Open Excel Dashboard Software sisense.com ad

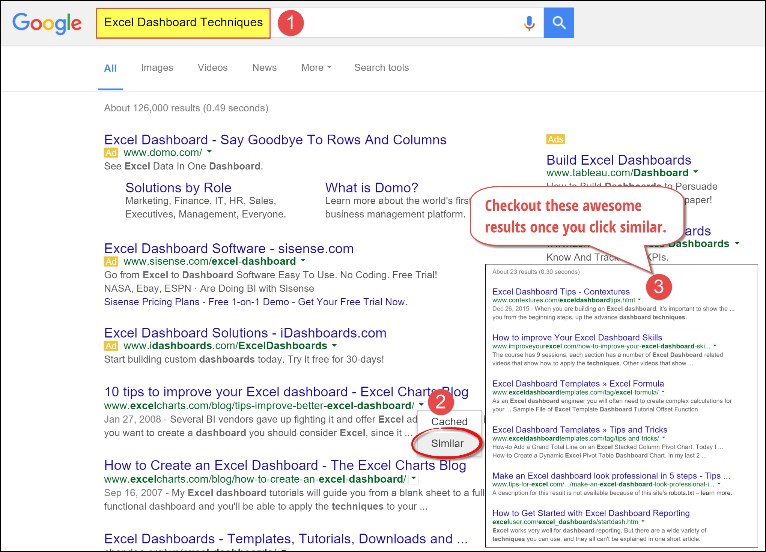point(229,249)
